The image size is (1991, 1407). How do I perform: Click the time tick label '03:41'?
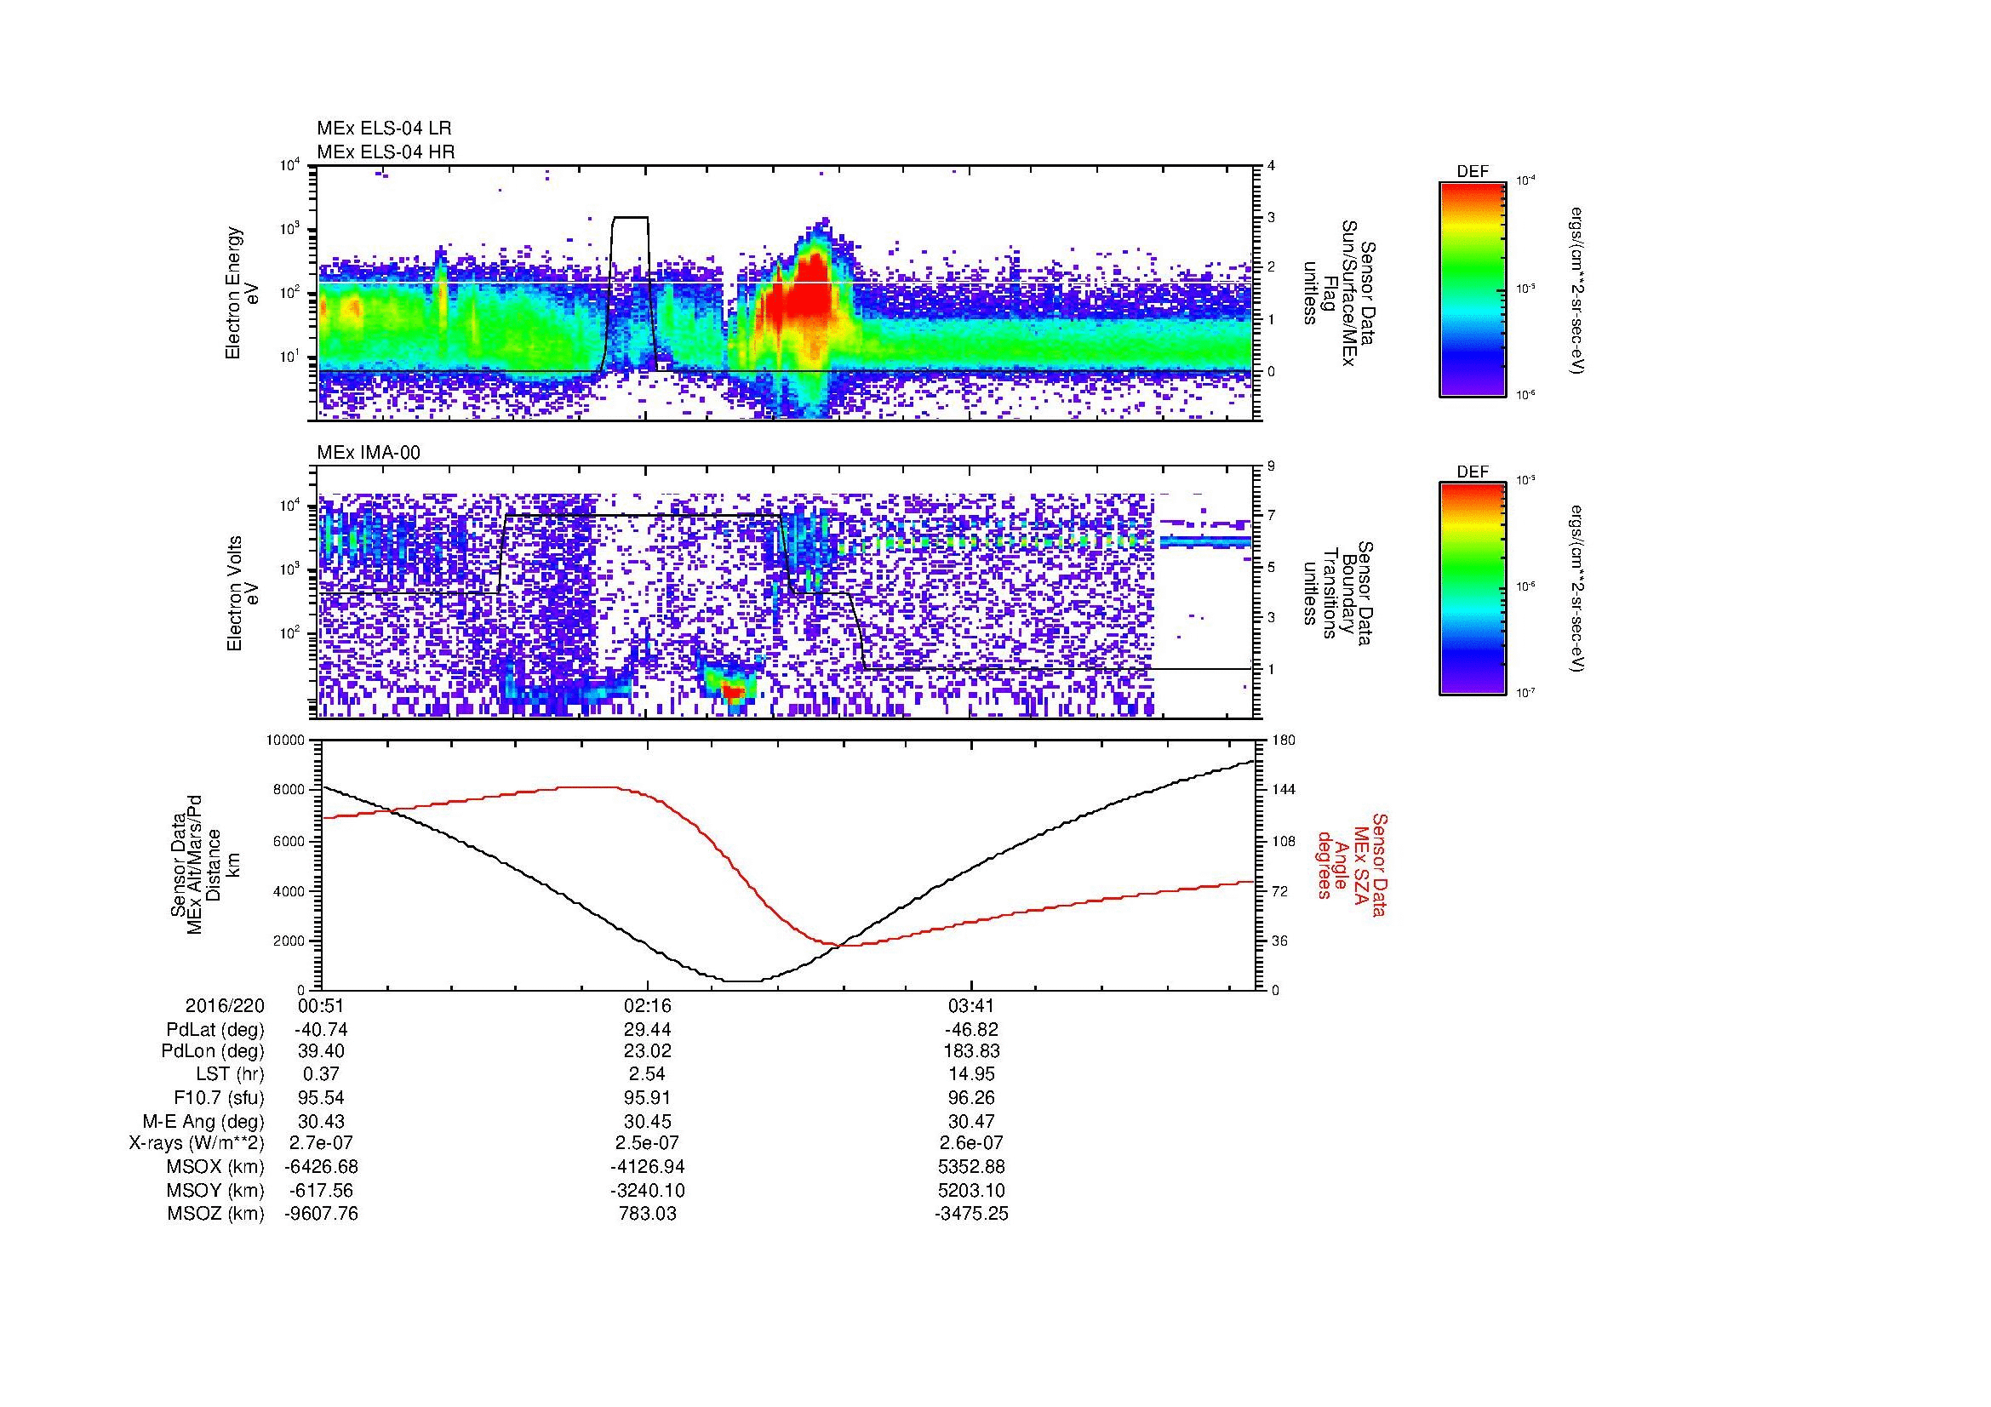971,1005
